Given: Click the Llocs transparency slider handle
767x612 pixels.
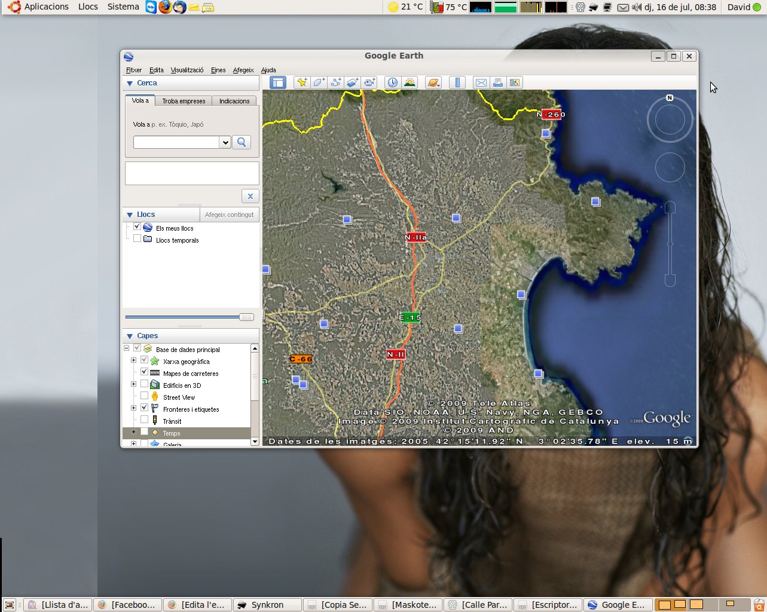Looking at the screenshot, I should pos(246,317).
